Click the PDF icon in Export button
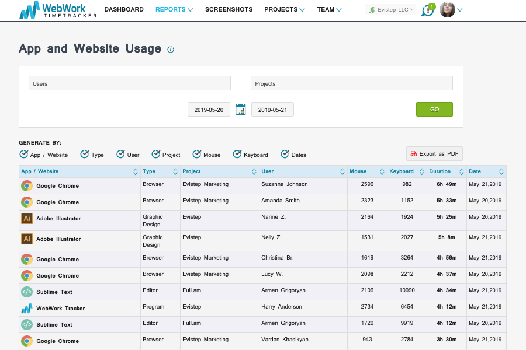Viewport: 526px width, 350px height. [x=414, y=154]
